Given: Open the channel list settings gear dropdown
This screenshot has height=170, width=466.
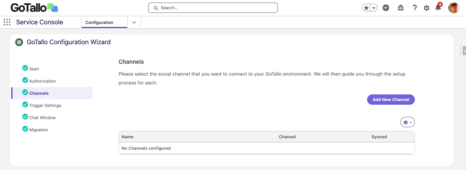Looking at the screenshot, I should pyautogui.click(x=407, y=122).
